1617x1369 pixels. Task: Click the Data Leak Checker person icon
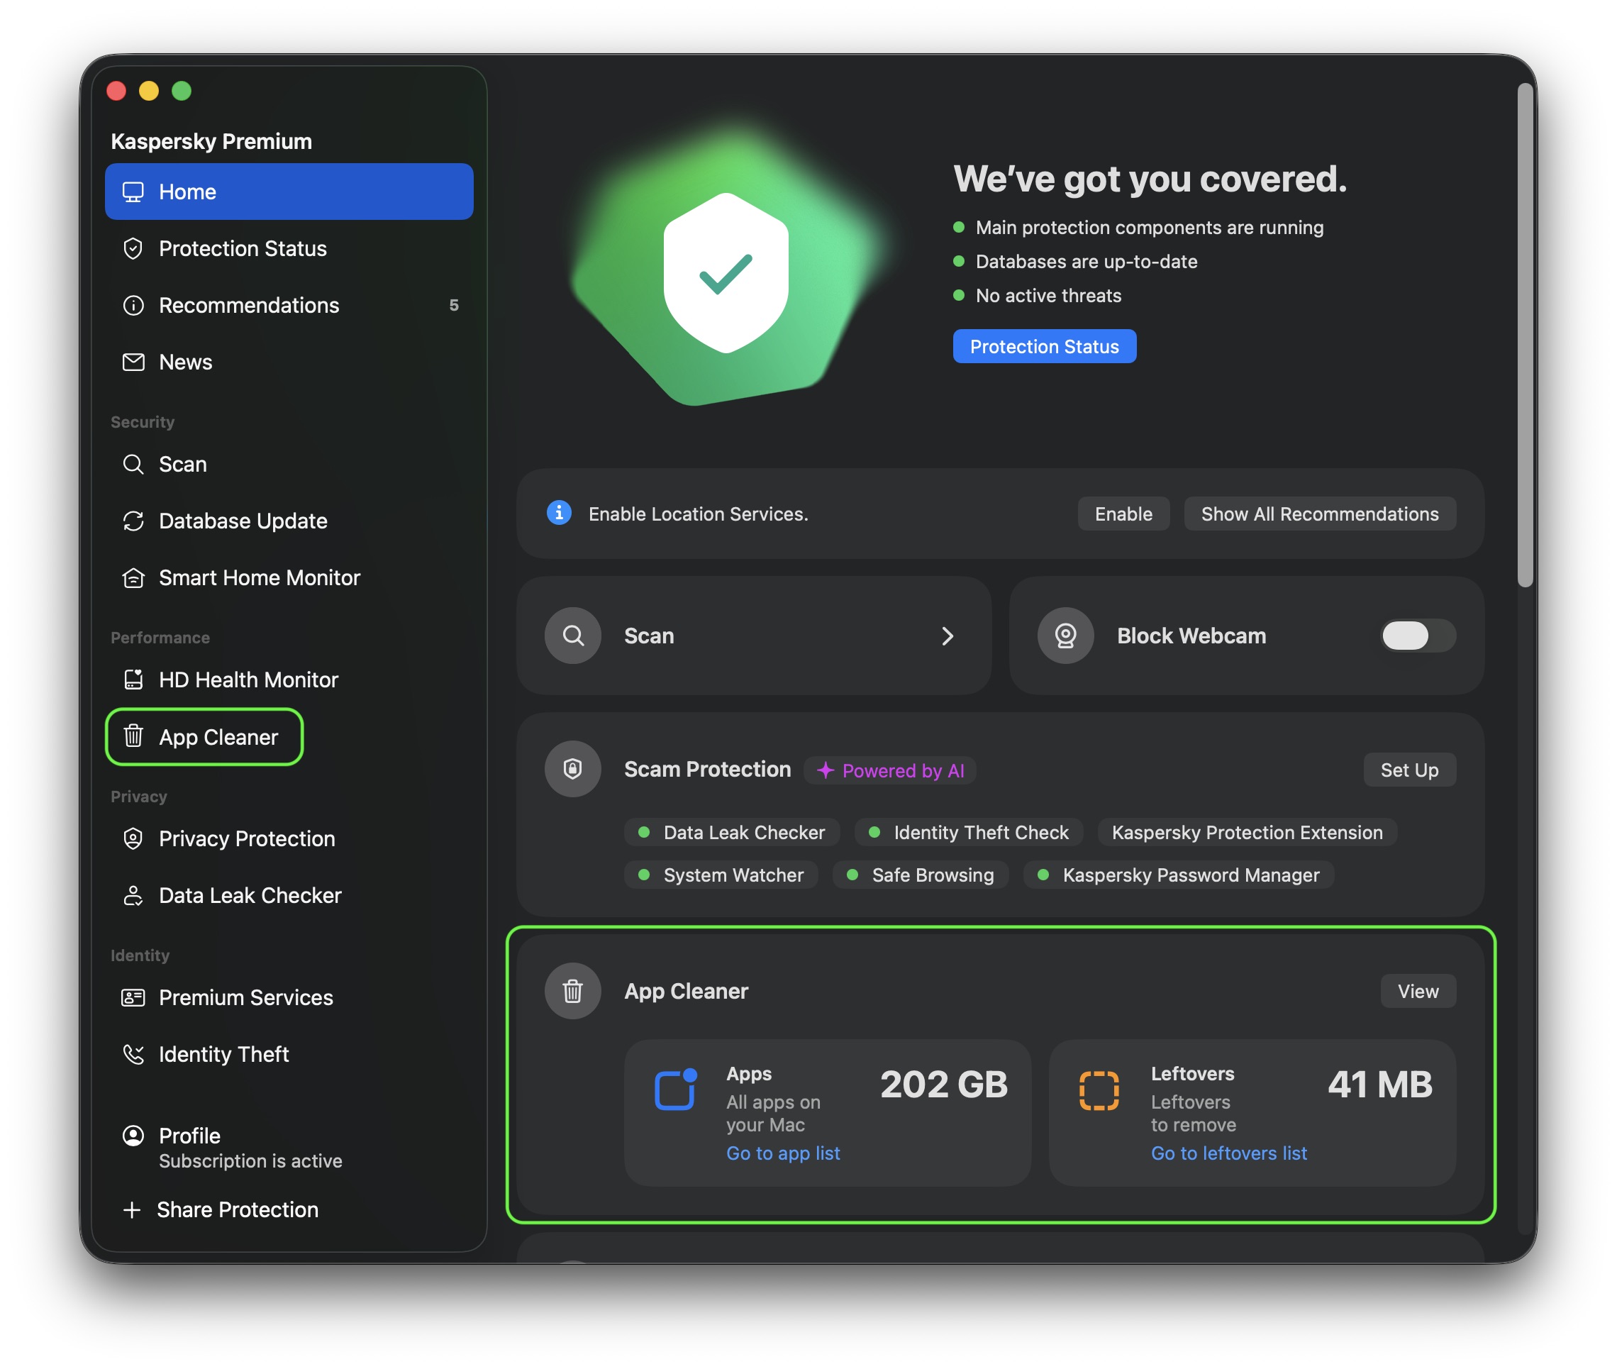click(133, 895)
